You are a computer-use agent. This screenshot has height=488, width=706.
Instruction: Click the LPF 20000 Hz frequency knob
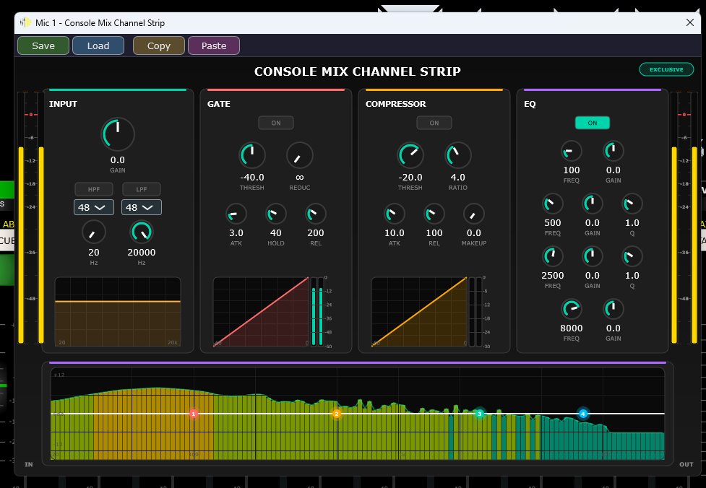(142, 232)
